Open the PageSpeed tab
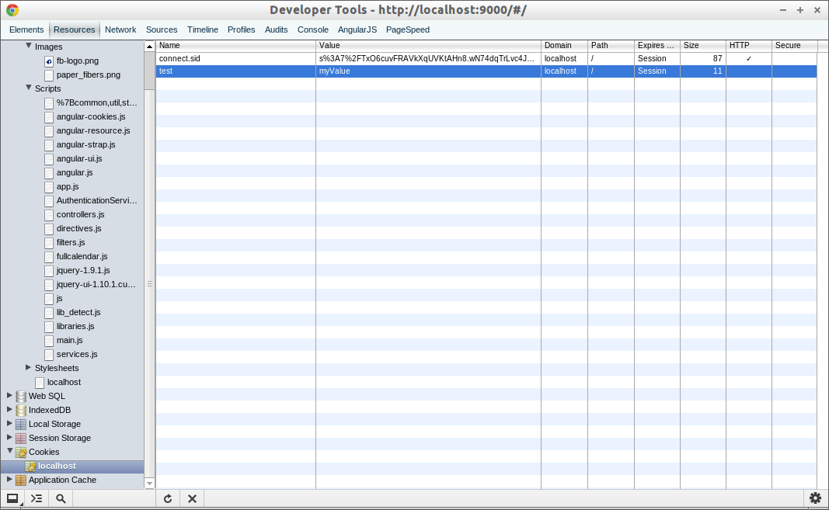 tap(408, 29)
